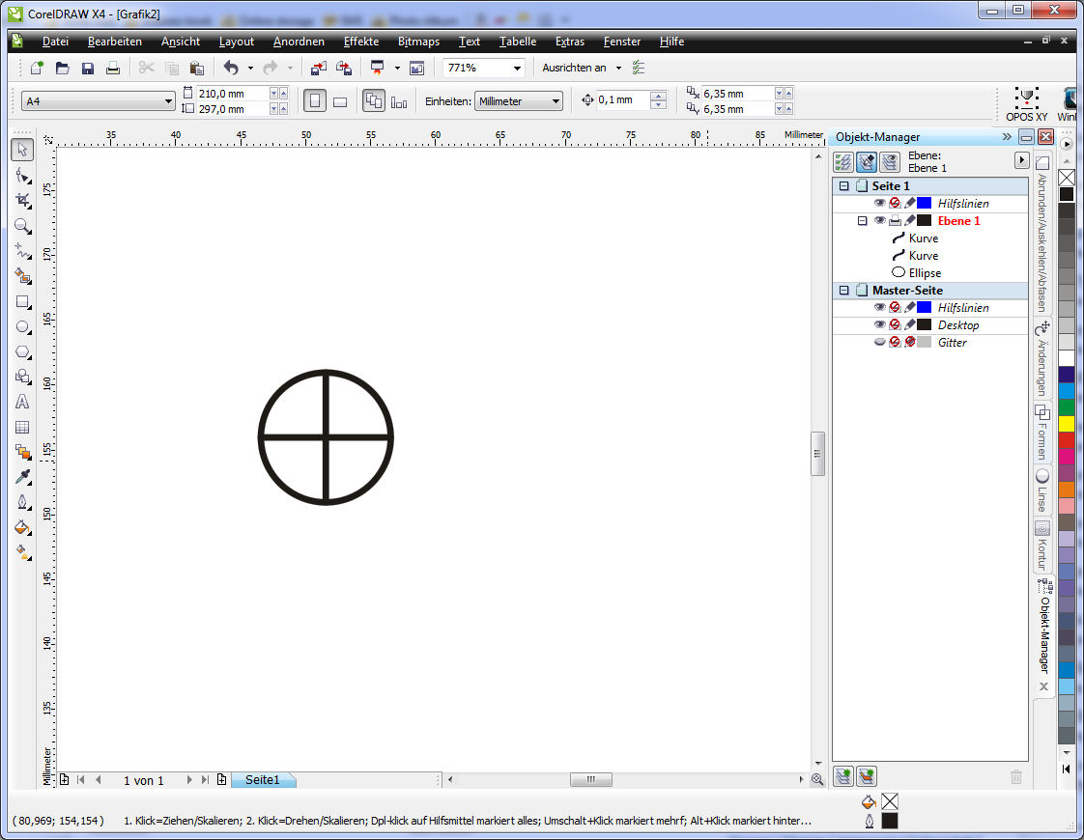Select the Rectangle tool
Viewport: 1084px width, 840px height.
tap(22, 301)
